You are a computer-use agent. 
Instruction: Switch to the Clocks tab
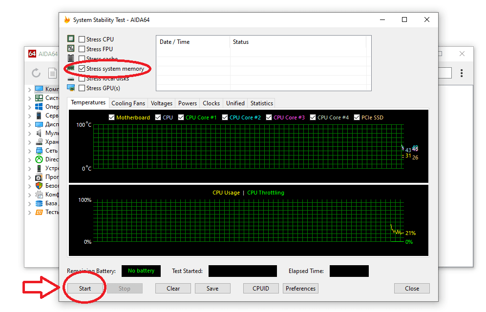[211, 103]
